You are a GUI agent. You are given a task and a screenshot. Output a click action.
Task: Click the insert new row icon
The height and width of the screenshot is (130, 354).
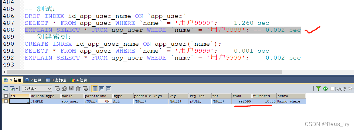(57, 88)
